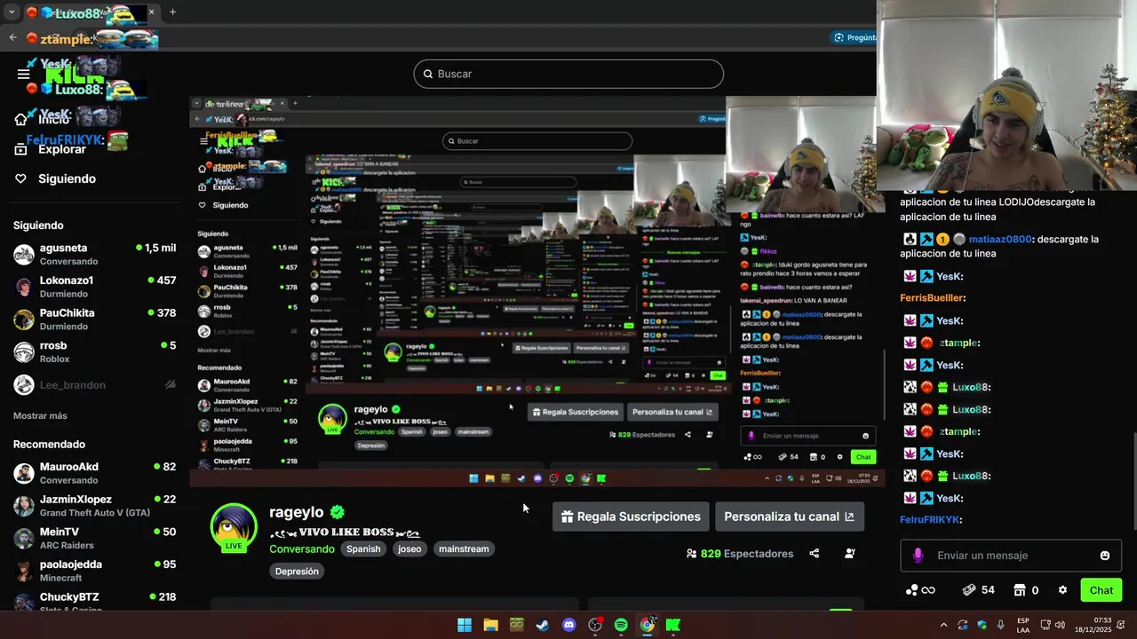Screen dimensions: 1137x639
Task: Click the FerrisBueller username in chat
Action: (932, 298)
